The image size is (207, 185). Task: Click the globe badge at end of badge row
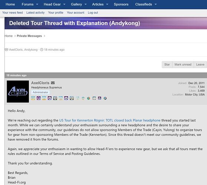[x=105, y=98]
